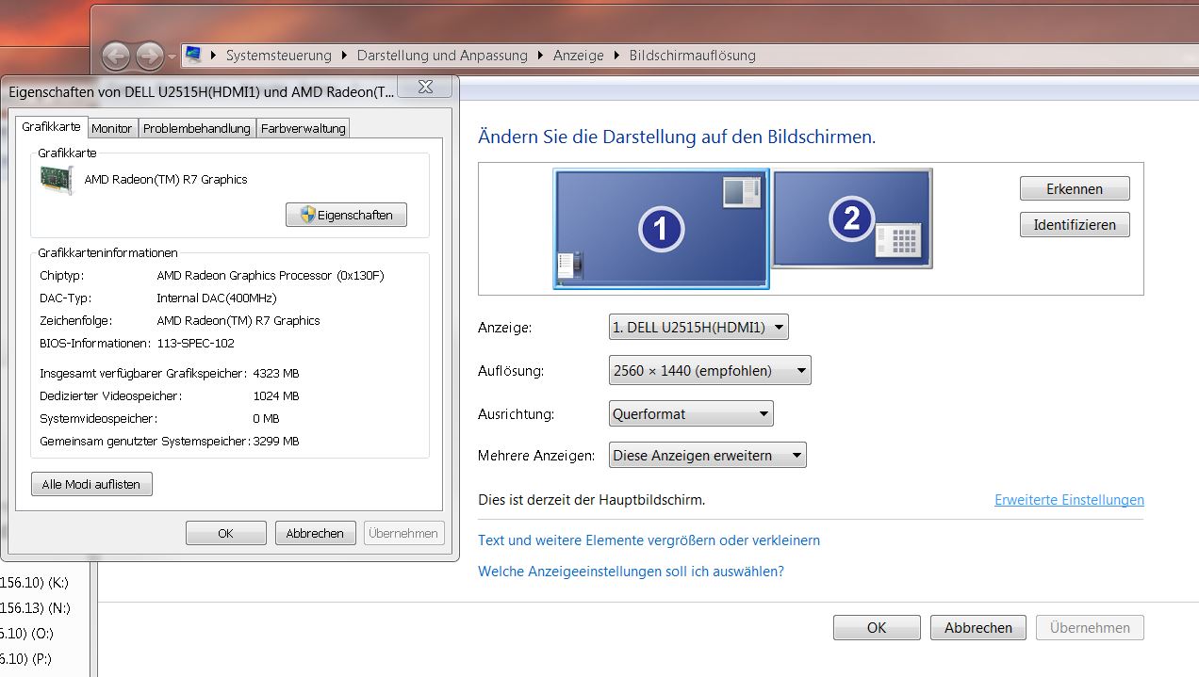Open Text und weitere Elemente vergrößern link
1199x677 pixels.
coord(649,540)
